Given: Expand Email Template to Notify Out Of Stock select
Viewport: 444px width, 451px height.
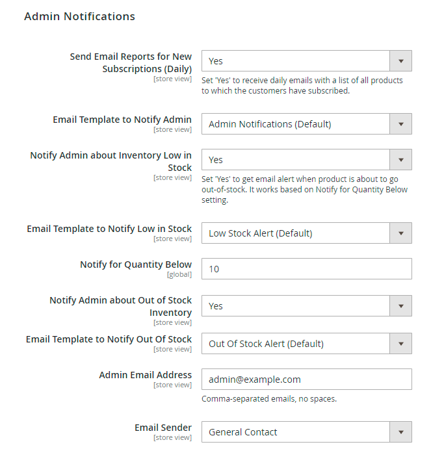Looking at the screenshot, I should [x=296, y=344].
